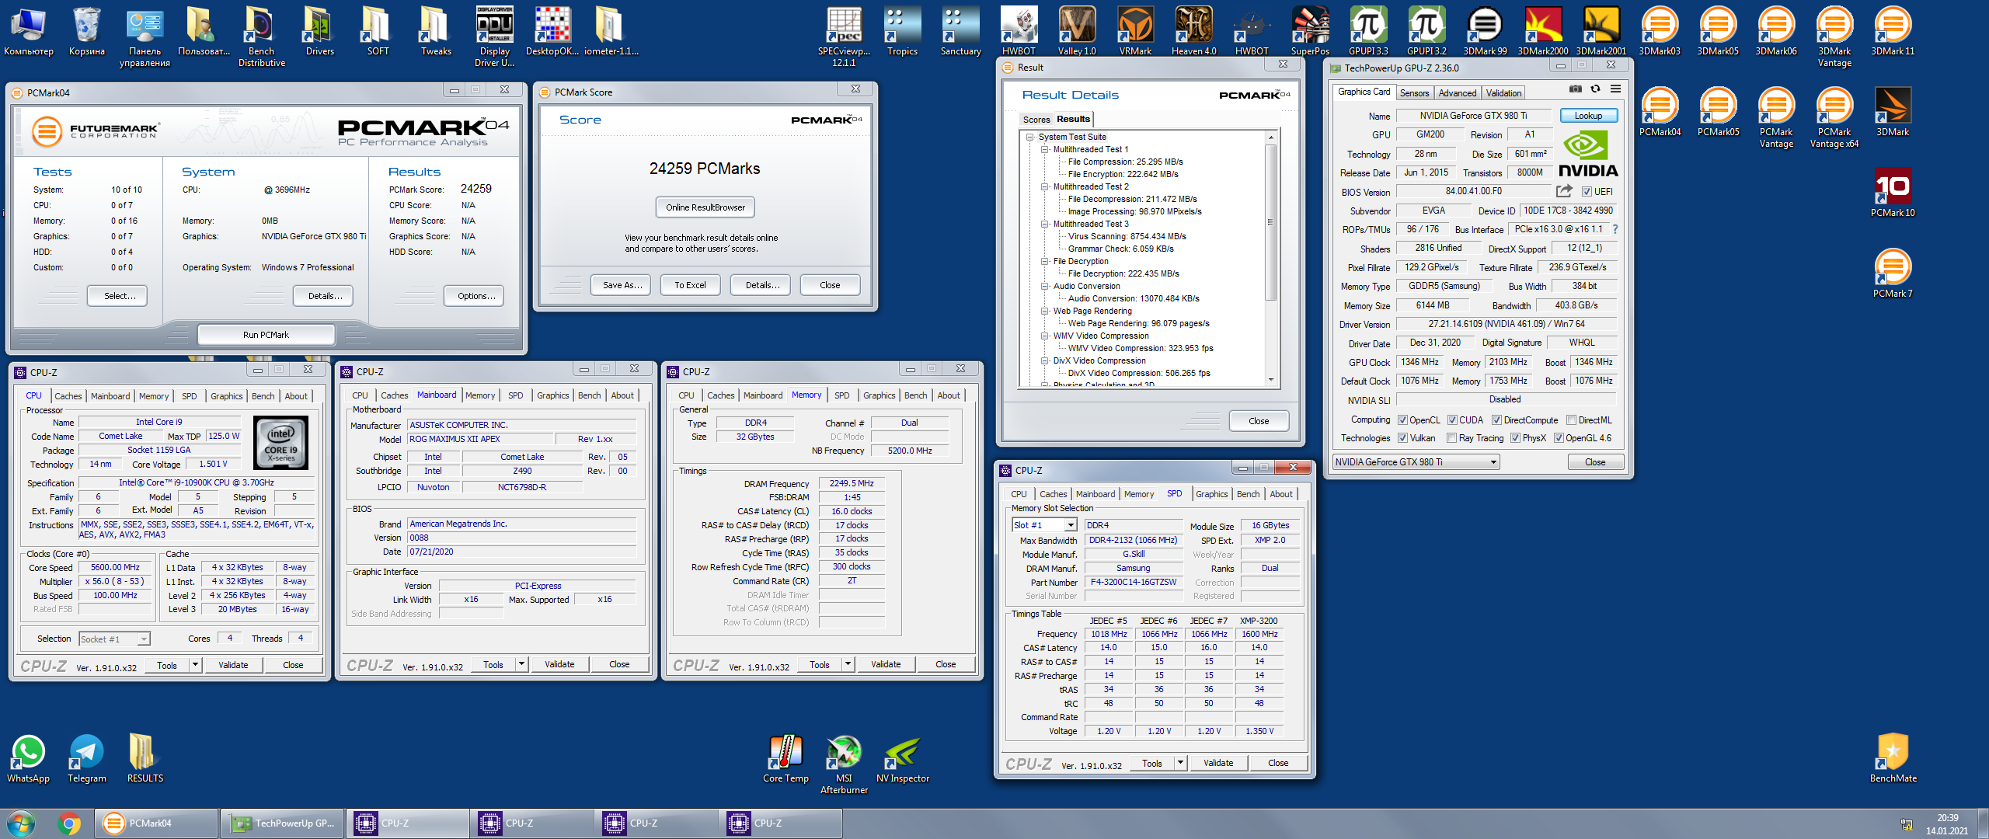The width and height of the screenshot is (1989, 839).
Task: Open the SuperPos desktop icon
Action: tap(1310, 32)
